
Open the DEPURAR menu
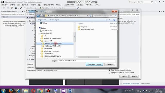pos(25,5)
